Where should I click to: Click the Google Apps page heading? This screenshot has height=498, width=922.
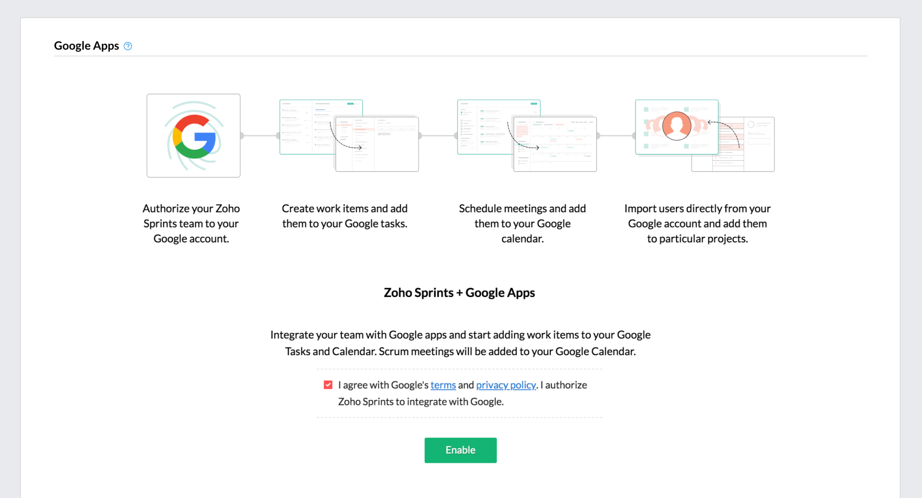point(86,46)
